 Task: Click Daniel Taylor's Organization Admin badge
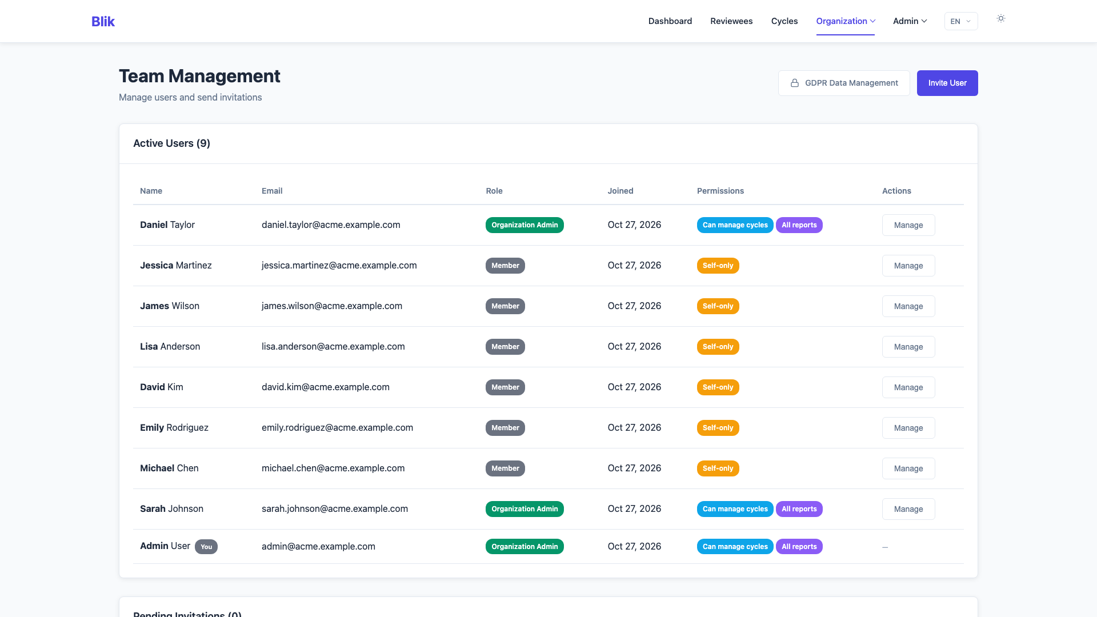click(525, 225)
